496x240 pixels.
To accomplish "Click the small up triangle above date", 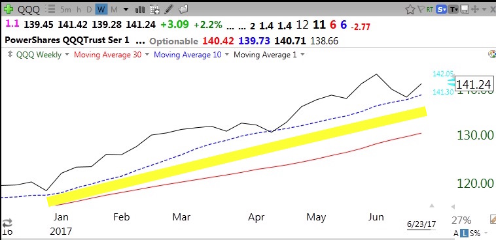I will [x=432, y=206].
